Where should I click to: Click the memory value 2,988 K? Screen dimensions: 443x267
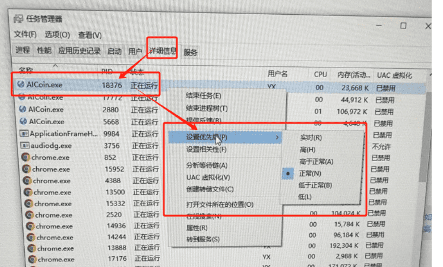click(347, 256)
